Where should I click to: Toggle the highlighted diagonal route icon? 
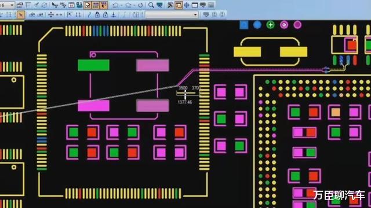pos(21,14)
